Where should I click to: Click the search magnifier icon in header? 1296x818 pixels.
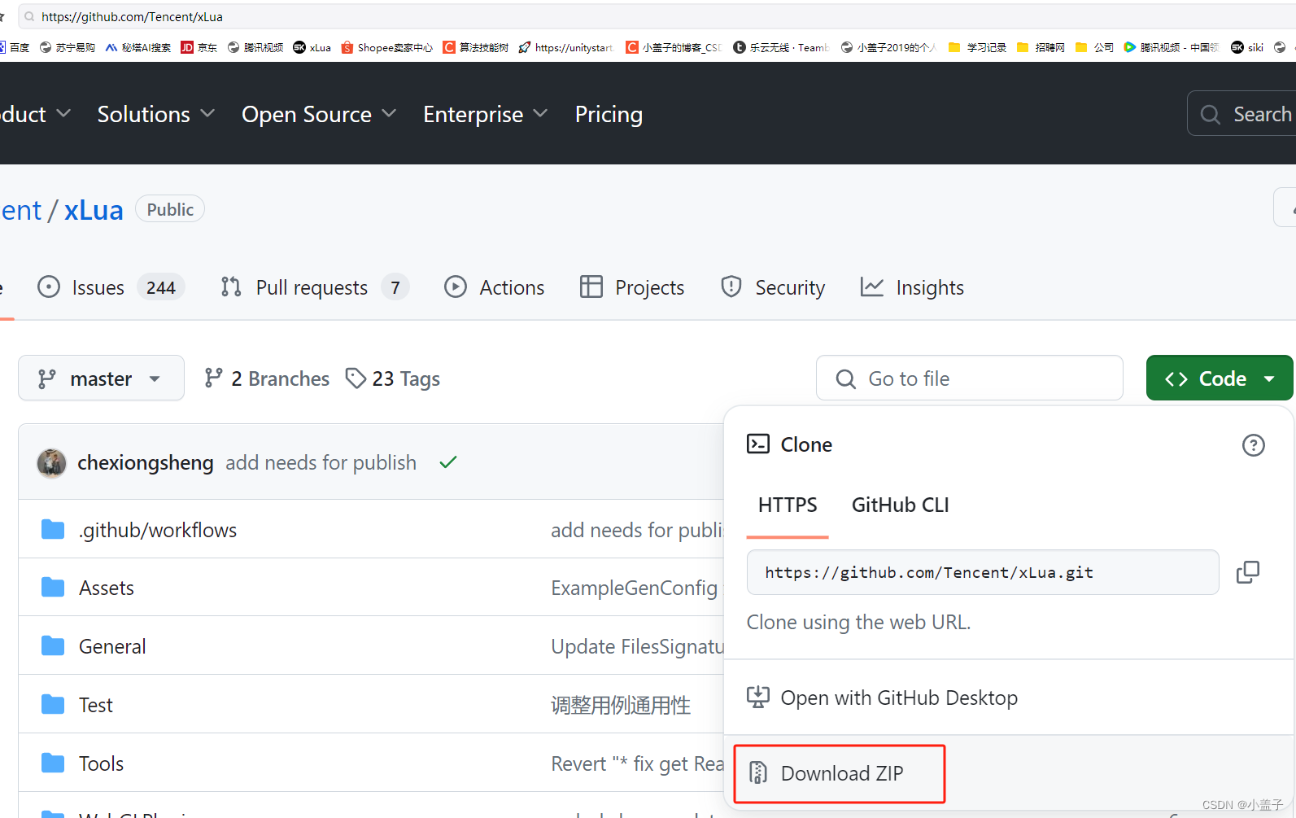coord(1210,115)
